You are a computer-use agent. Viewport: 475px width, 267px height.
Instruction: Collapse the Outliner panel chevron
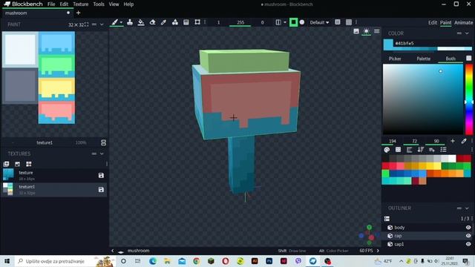[467, 208]
